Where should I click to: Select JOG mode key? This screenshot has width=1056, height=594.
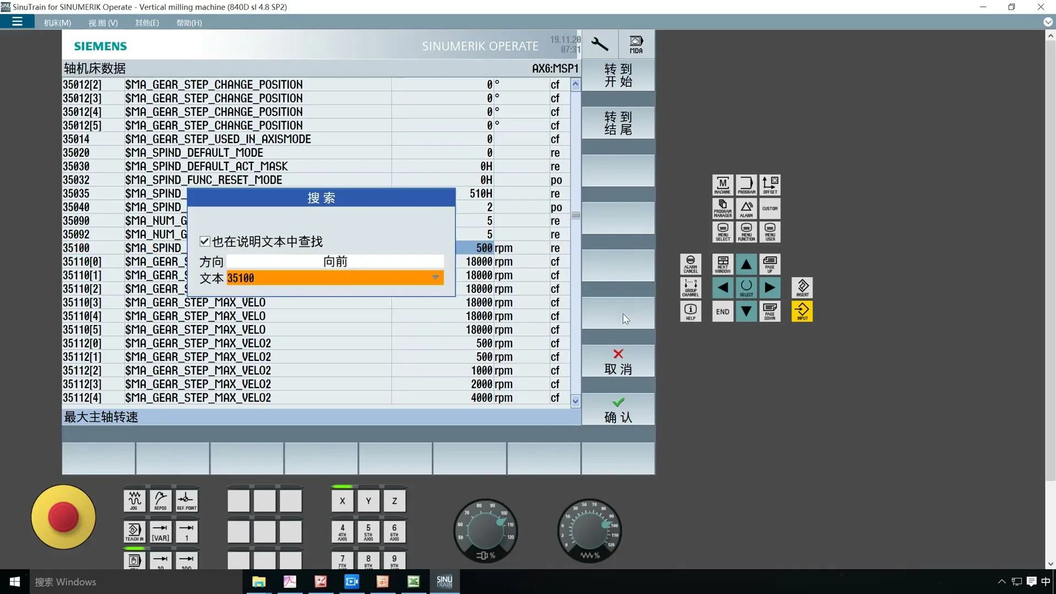point(134,501)
